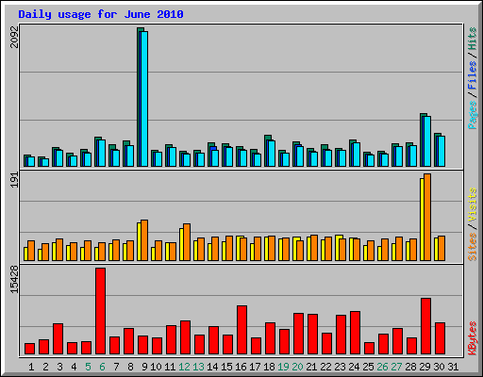Click the red KBytes bar for day 16
The height and width of the screenshot is (377, 483).
tap(242, 330)
